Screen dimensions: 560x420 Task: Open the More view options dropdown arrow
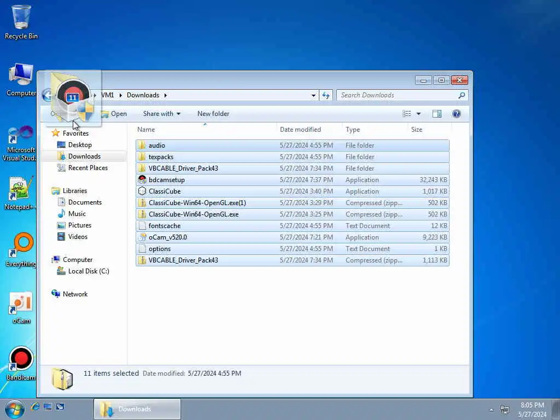click(418, 114)
